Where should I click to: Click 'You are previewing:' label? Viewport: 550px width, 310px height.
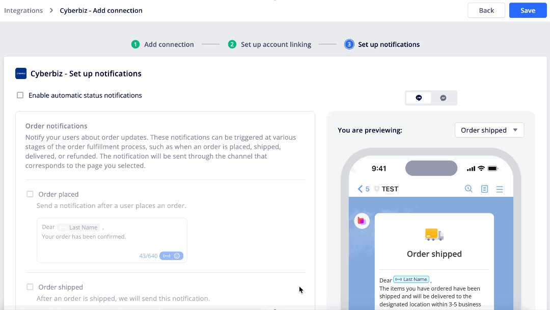pyautogui.click(x=370, y=130)
